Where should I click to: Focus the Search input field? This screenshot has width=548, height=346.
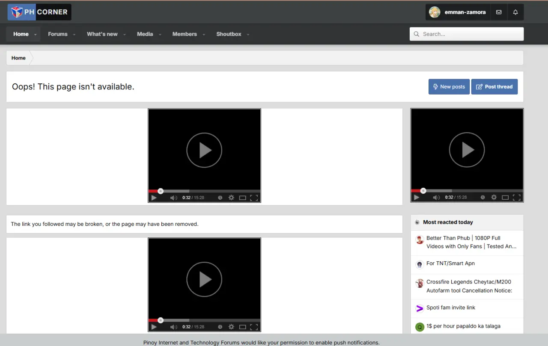[x=467, y=34]
